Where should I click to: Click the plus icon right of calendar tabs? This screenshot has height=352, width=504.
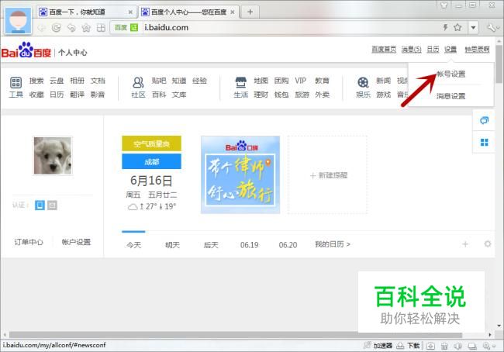tap(464, 244)
